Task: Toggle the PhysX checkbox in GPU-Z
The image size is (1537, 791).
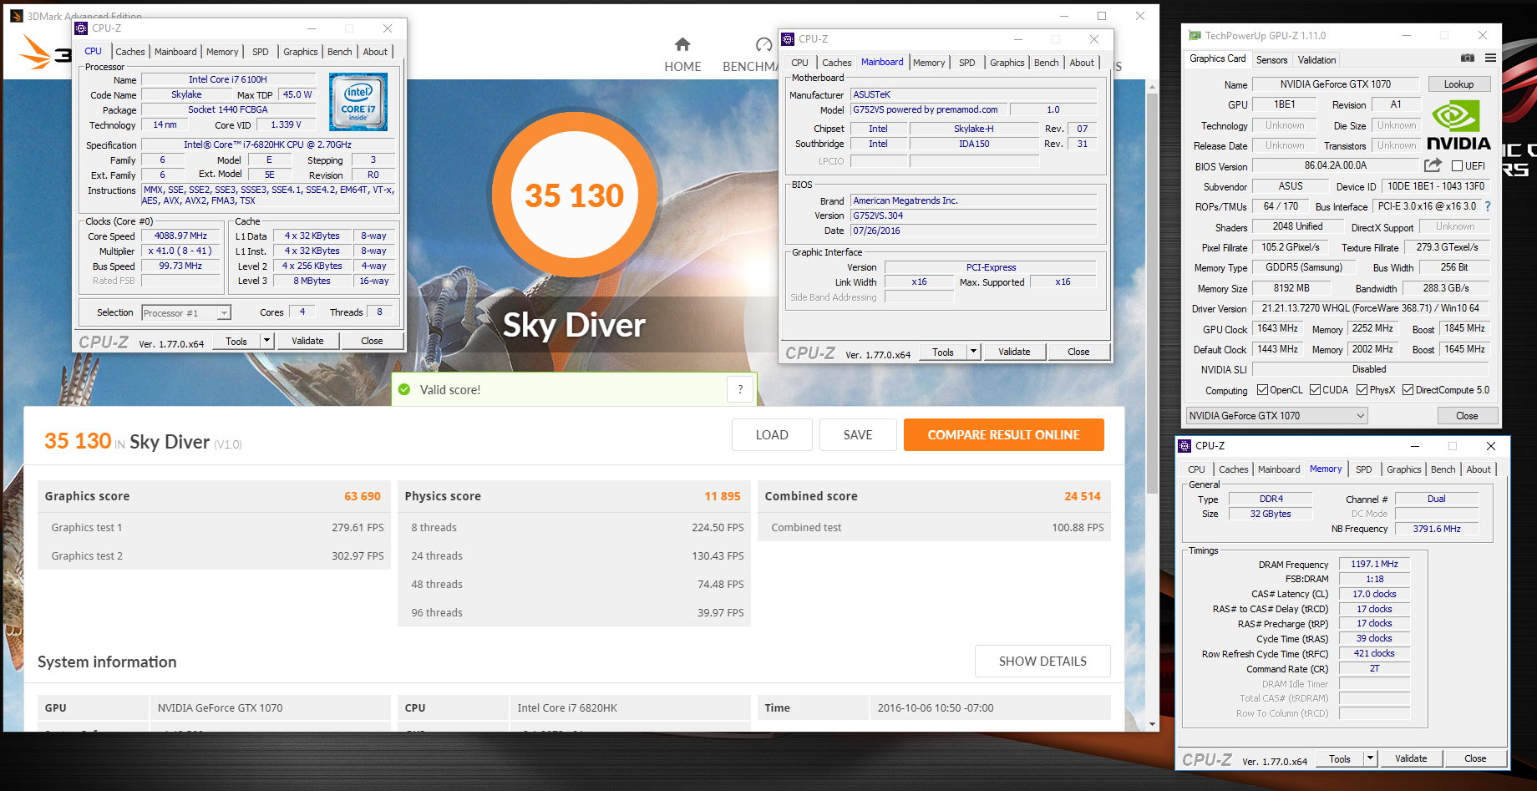Action: point(1362,390)
